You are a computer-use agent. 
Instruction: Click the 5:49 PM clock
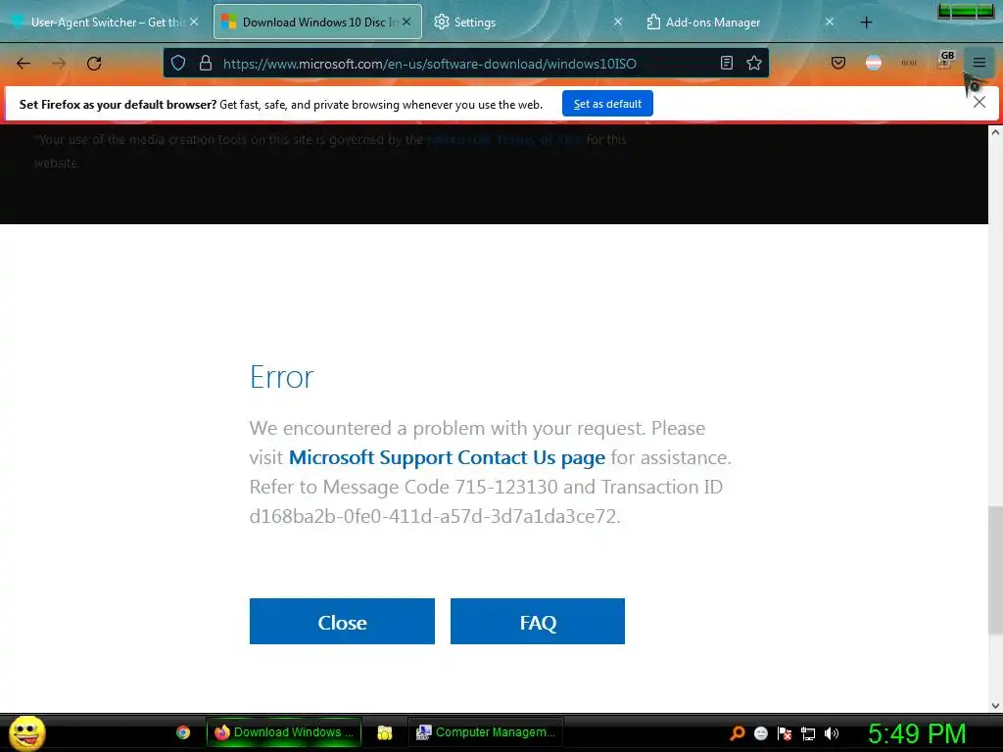click(917, 733)
